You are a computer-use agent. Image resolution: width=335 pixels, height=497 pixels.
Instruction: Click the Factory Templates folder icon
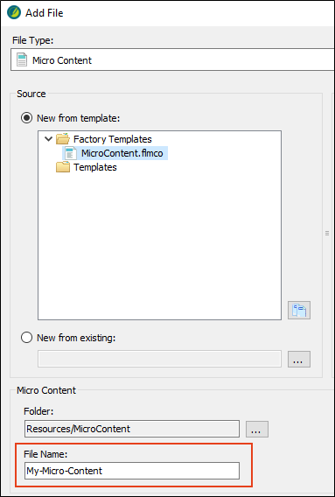pyautogui.click(x=63, y=139)
